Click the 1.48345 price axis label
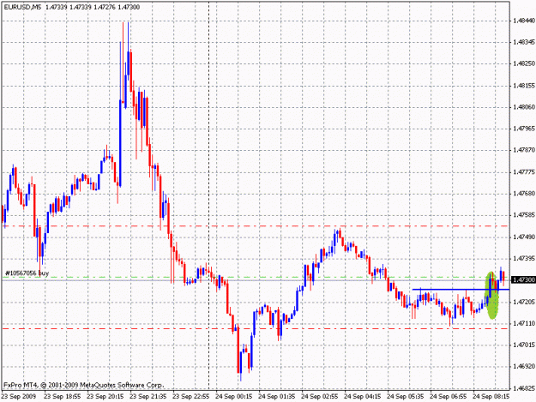The image size is (536, 402). pos(524,42)
